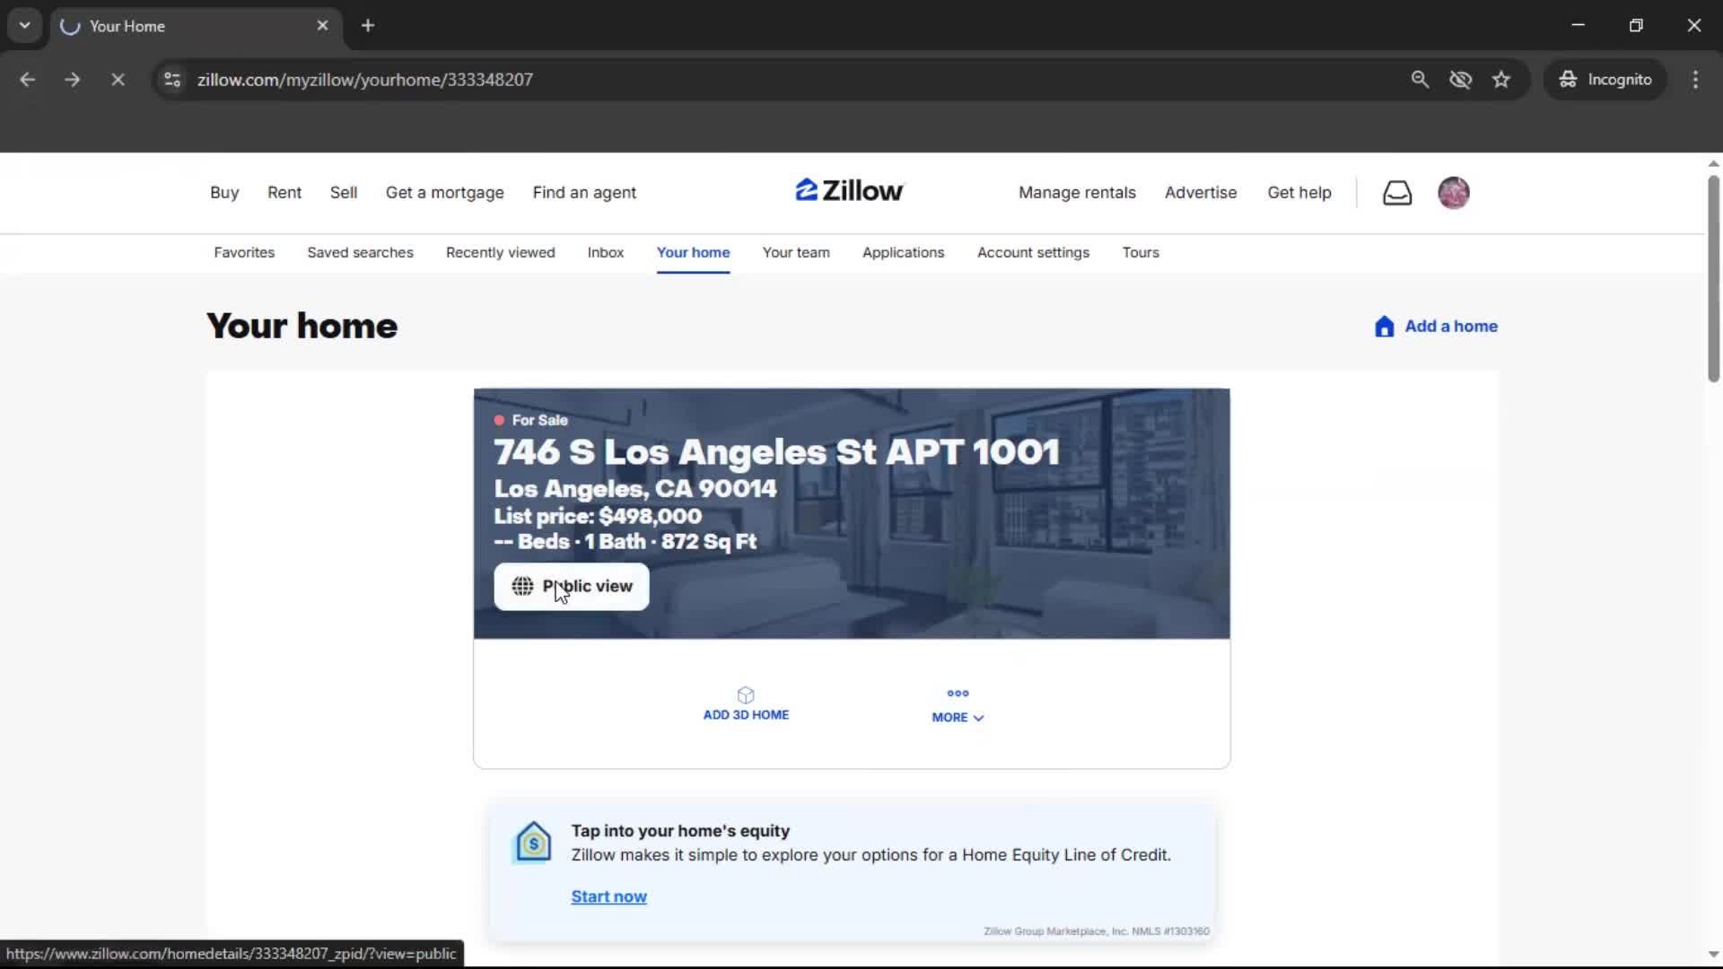Click the Start now link
This screenshot has height=969, width=1723.
click(x=609, y=895)
